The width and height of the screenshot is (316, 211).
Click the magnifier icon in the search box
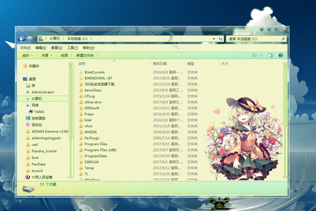pyautogui.click(x=283, y=39)
